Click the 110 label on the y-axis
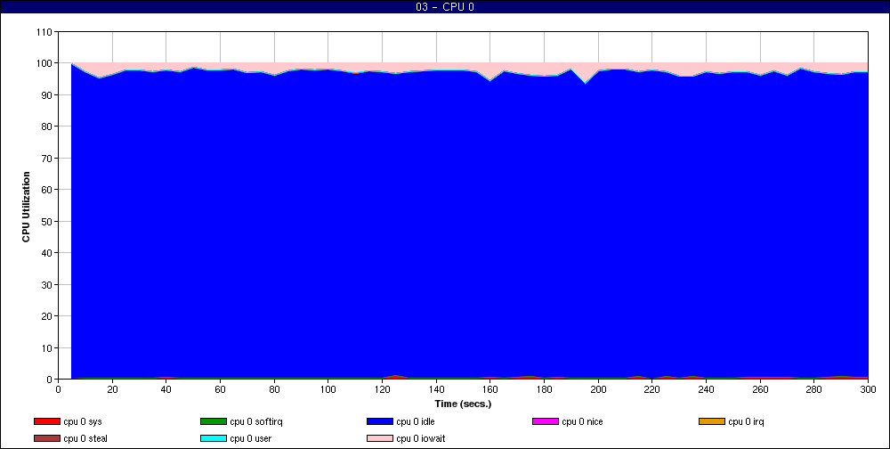 point(44,32)
